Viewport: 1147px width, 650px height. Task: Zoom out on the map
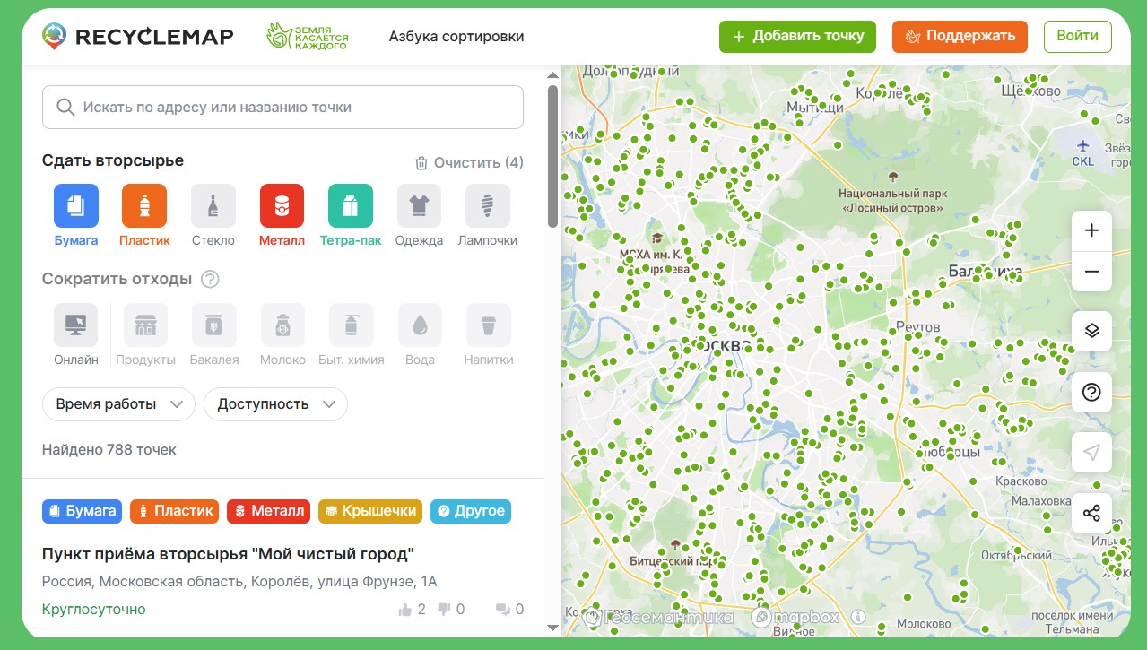tap(1091, 272)
